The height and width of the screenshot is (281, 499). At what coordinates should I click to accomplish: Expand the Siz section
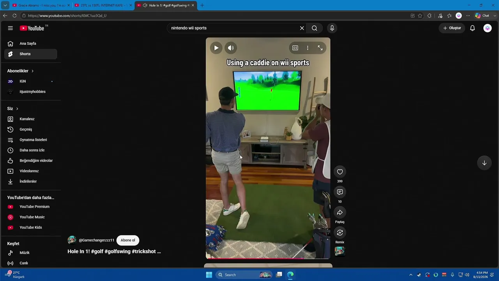point(13,108)
